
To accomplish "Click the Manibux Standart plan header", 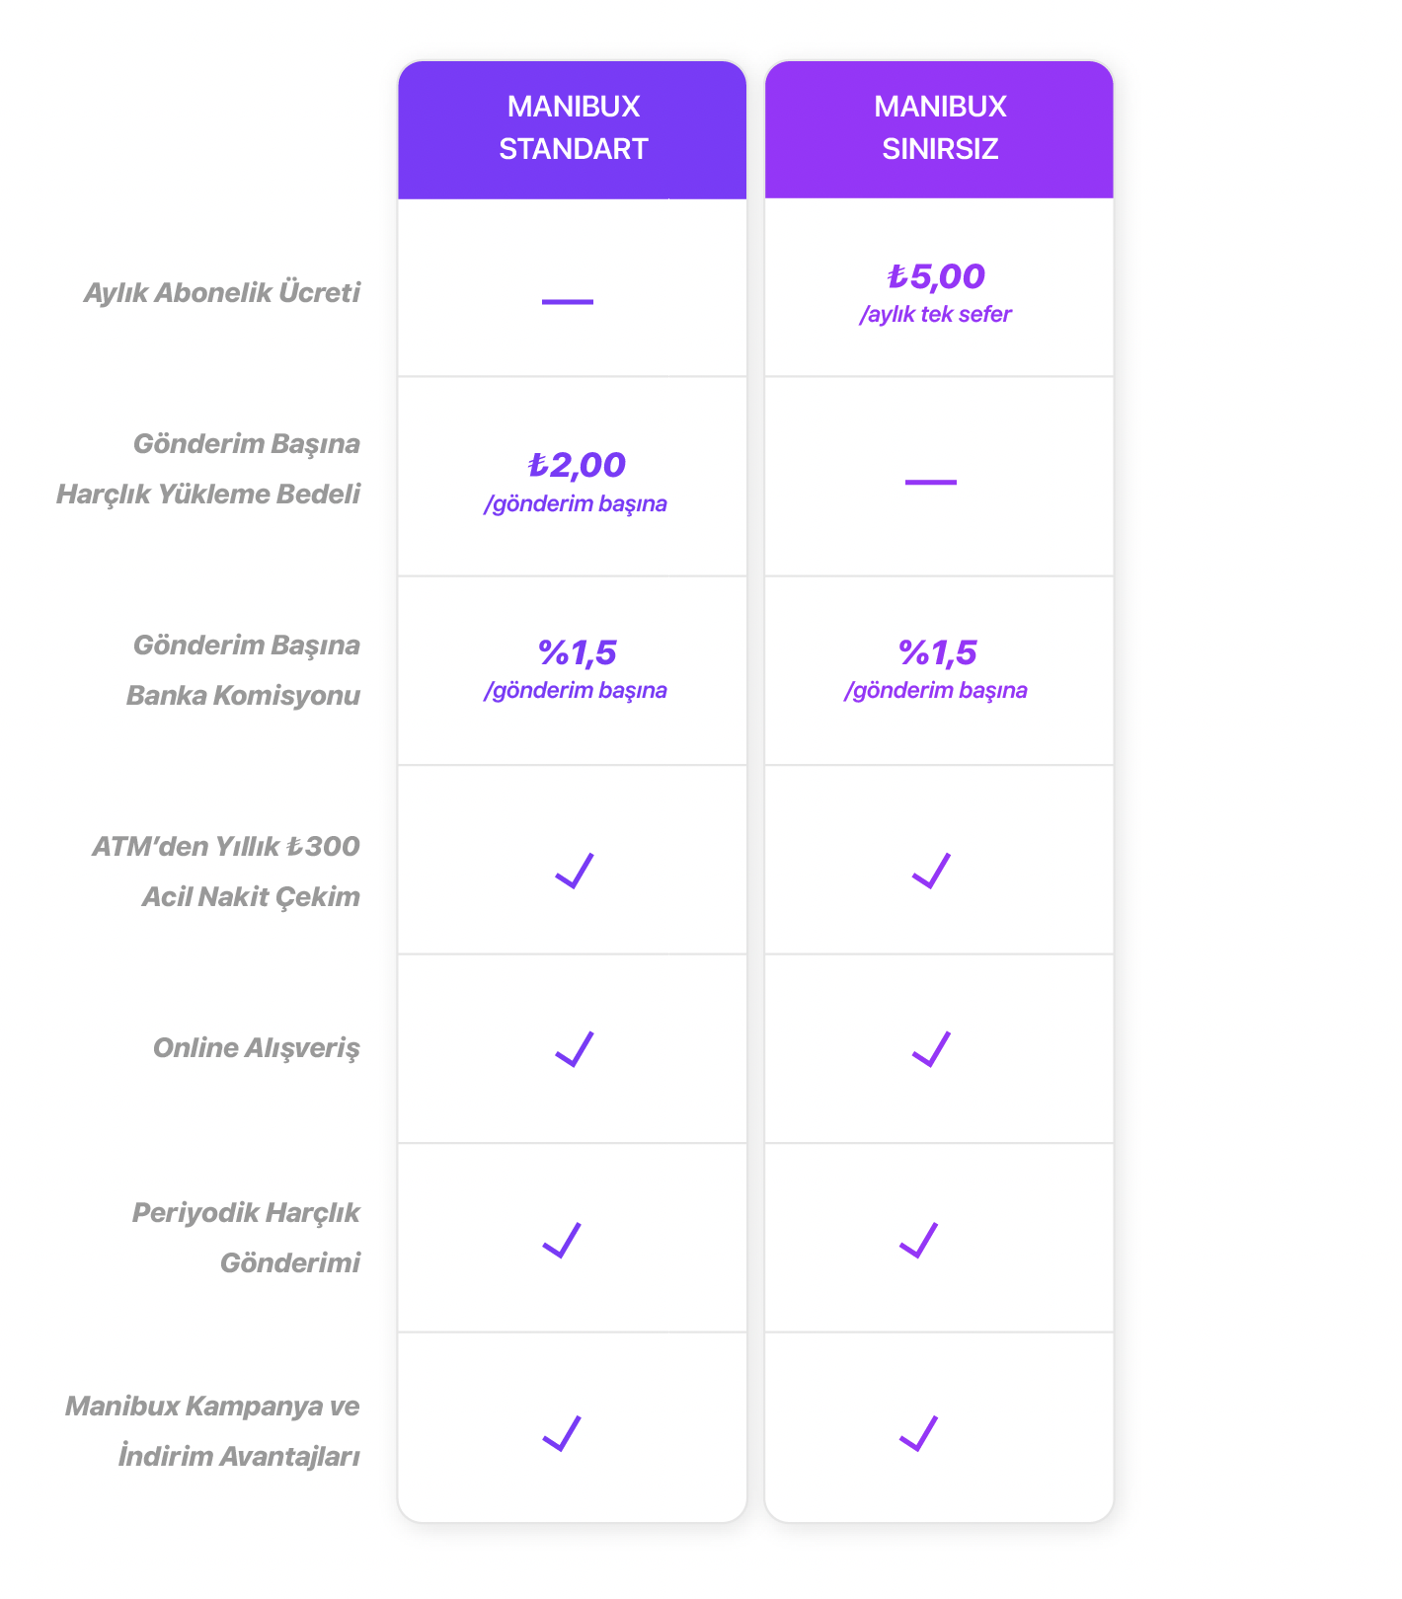I will coord(573,129).
